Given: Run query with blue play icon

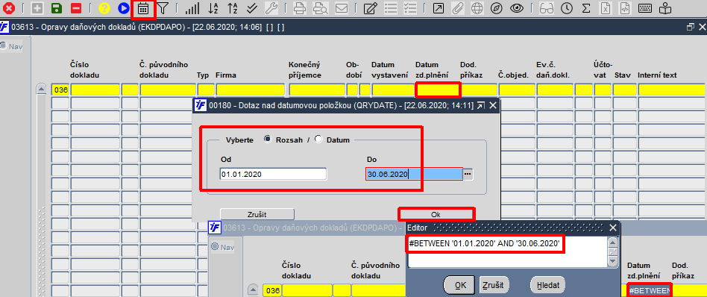Looking at the screenshot, I should coord(123,8).
